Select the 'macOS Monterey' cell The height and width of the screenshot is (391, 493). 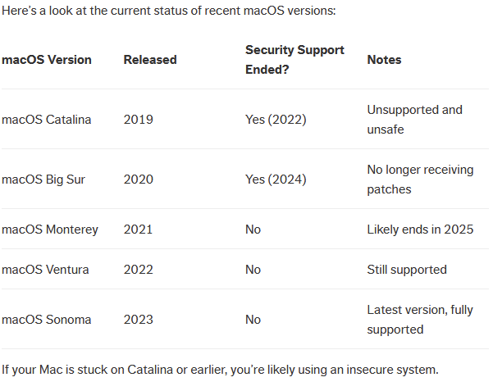50,230
